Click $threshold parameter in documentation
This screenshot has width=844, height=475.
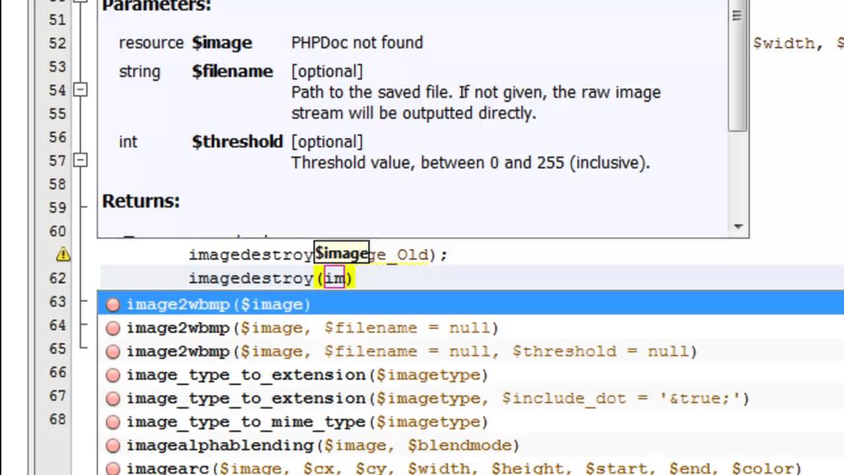(x=237, y=141)
